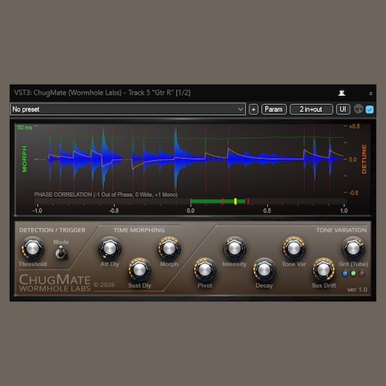Toggle the plugin bypass checkbox
This screenshot has height=386, width=386.
coord(370,110)
